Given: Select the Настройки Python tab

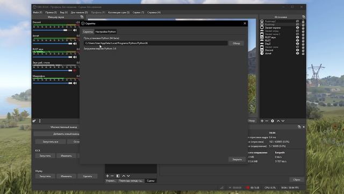Looking at the screenshot, I should click(105, 32).
